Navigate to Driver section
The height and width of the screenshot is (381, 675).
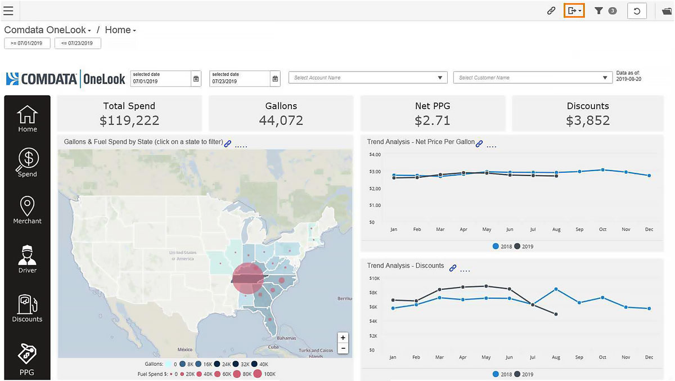pyautogui.click(x=27, y=259)
